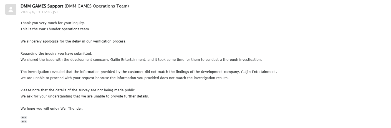The width and height of the screenshot is (391, 128).
Task: Click the "We ask for your understanding" line
Action: [85, 96]
